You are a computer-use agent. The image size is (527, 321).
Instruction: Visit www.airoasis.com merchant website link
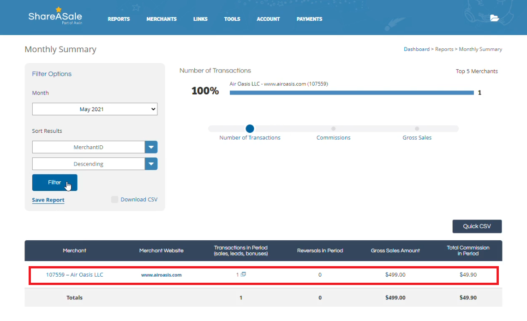coord(162,275)
